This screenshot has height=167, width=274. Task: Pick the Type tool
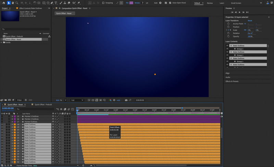pyautogui.click(x=56, y=3)
